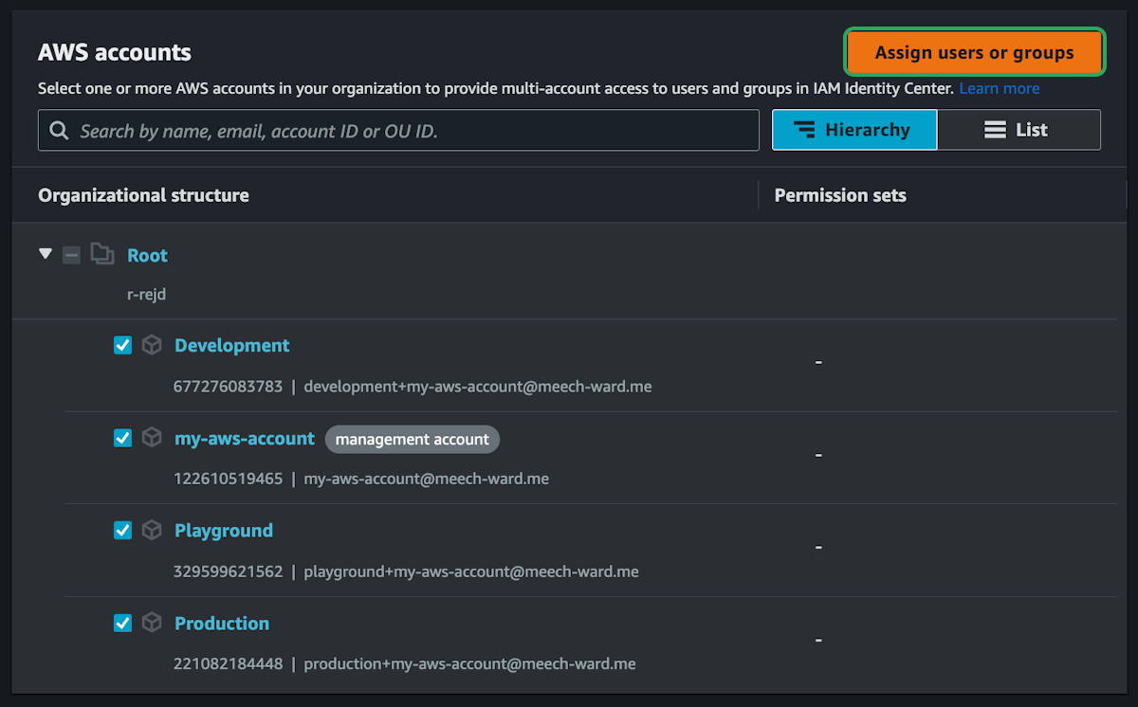This screenshot has width=1138, height=707.
Task: Open the Playground account link
Action: coord(224,531)
